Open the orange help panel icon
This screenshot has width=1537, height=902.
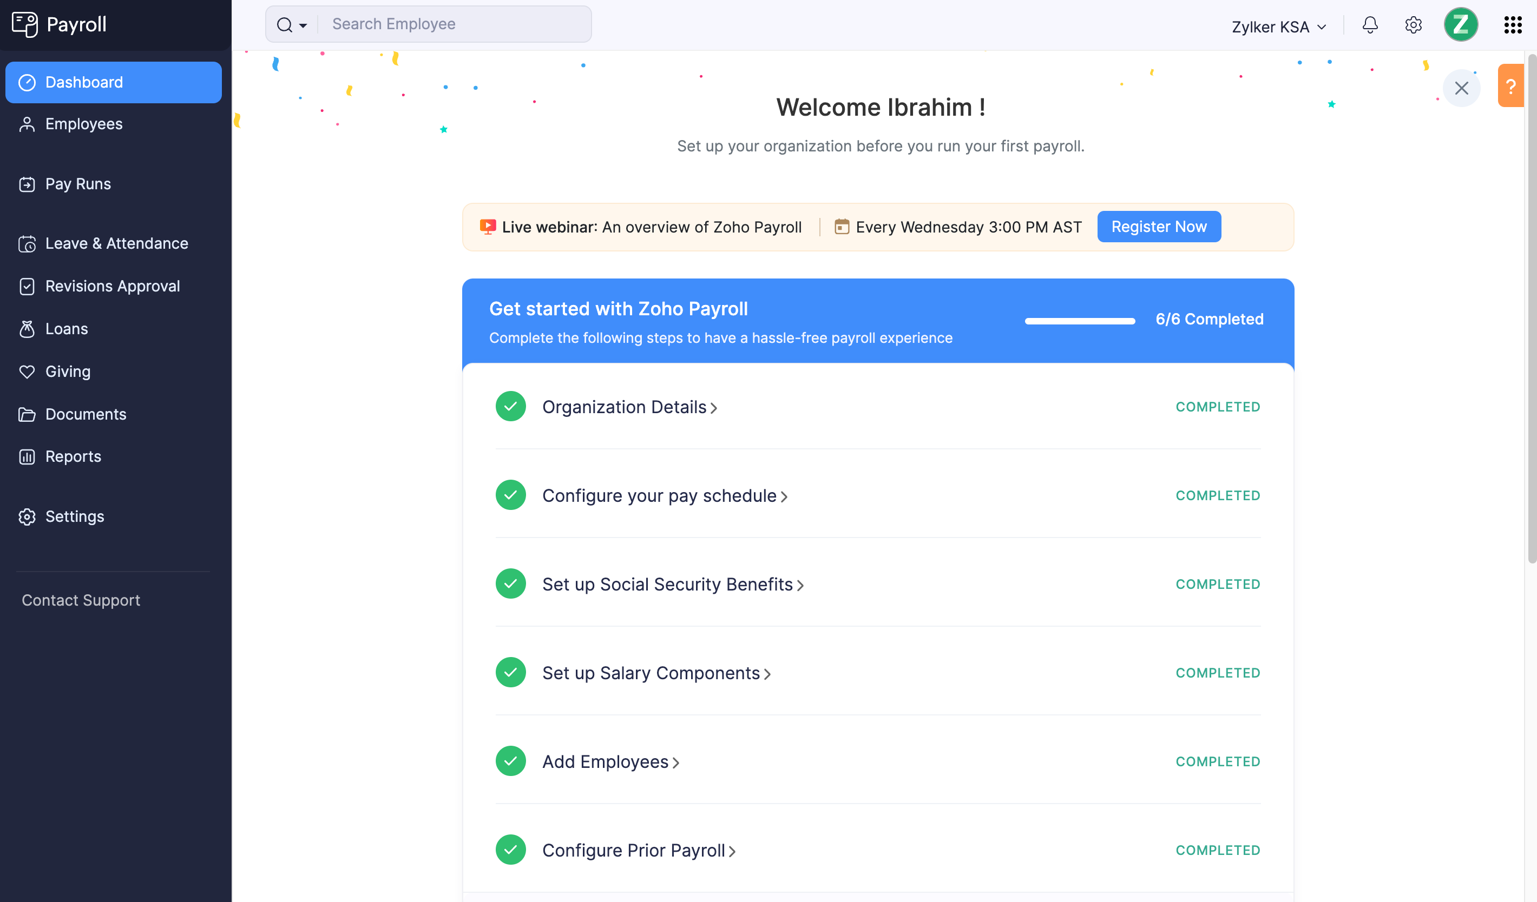[1512, 86]
